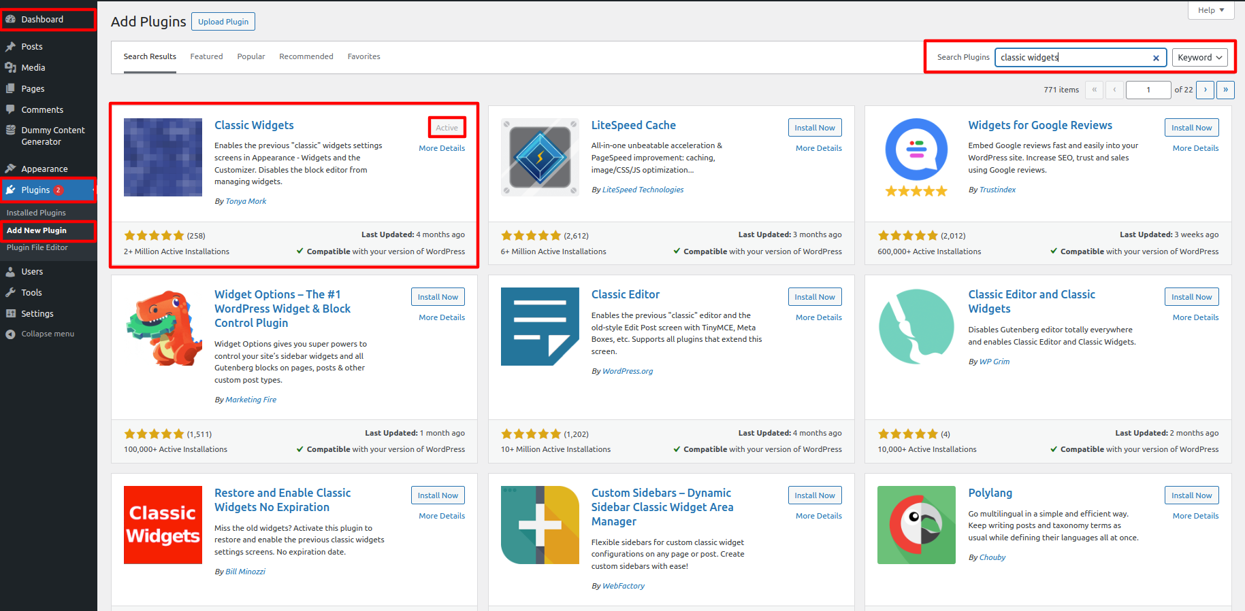Expand the Help dropdown tab
This screenshot has height=611, width=1245.
click(x=1211, y=10)
